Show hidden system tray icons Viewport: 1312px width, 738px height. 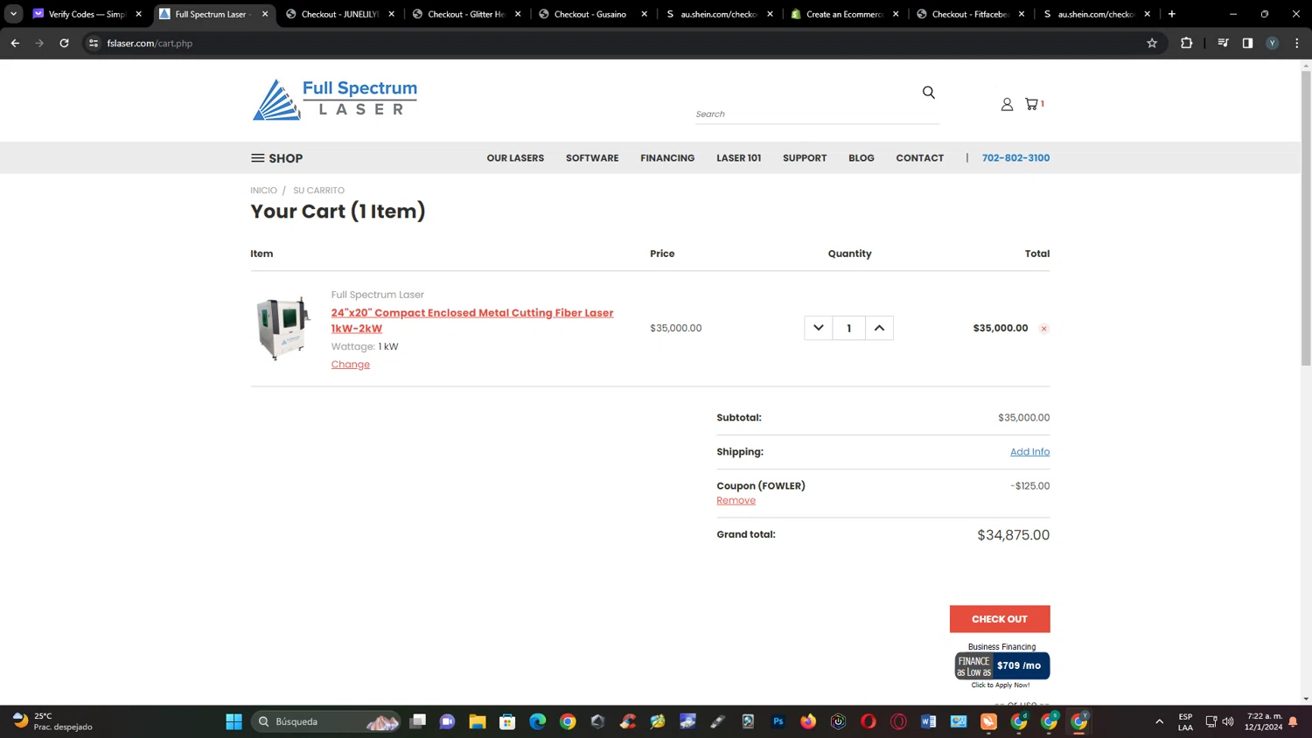(1159, 721)
